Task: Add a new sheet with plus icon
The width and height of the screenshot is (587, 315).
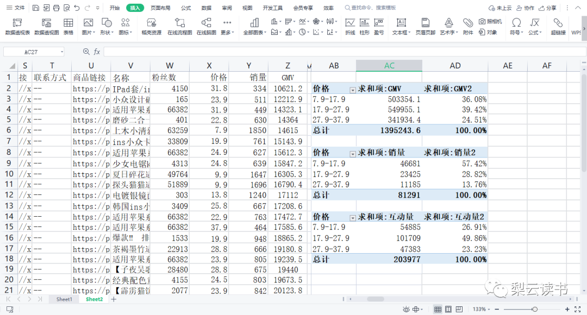Action: 114,299
